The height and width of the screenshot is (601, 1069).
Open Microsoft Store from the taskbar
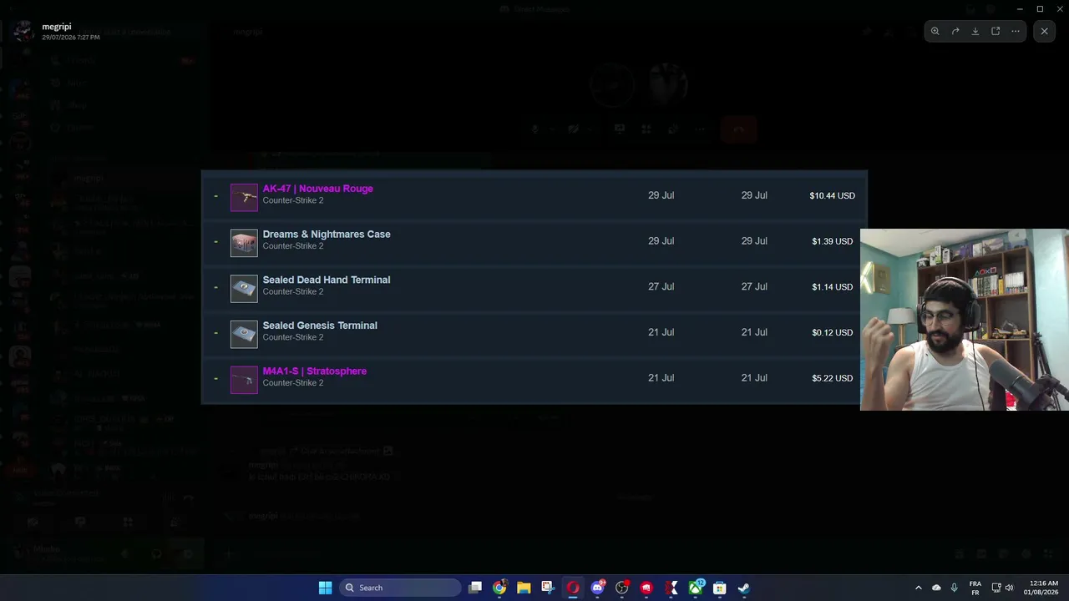click(x=719, y=588)
